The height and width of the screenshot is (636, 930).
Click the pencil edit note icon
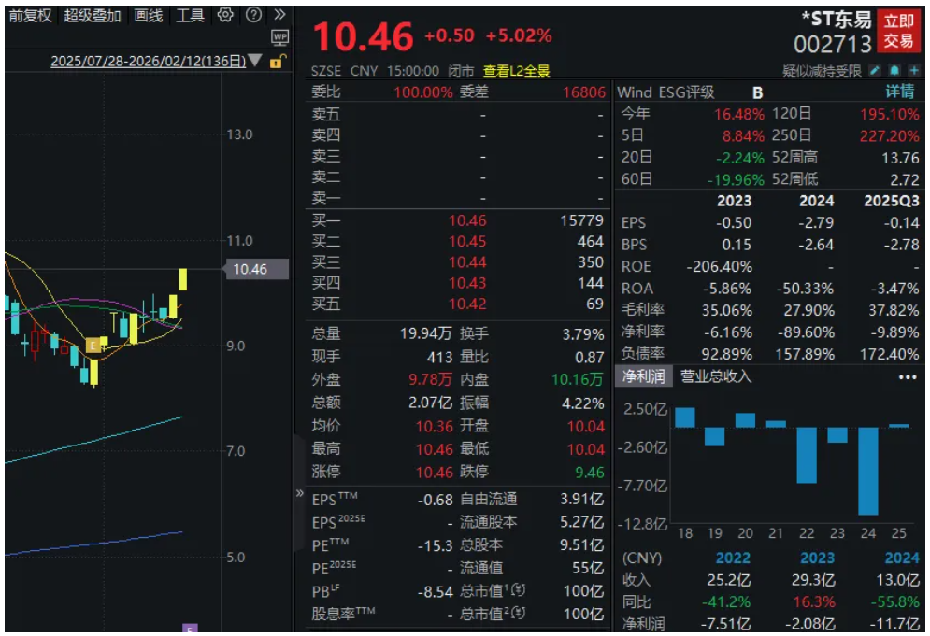[x=875, y=71]
